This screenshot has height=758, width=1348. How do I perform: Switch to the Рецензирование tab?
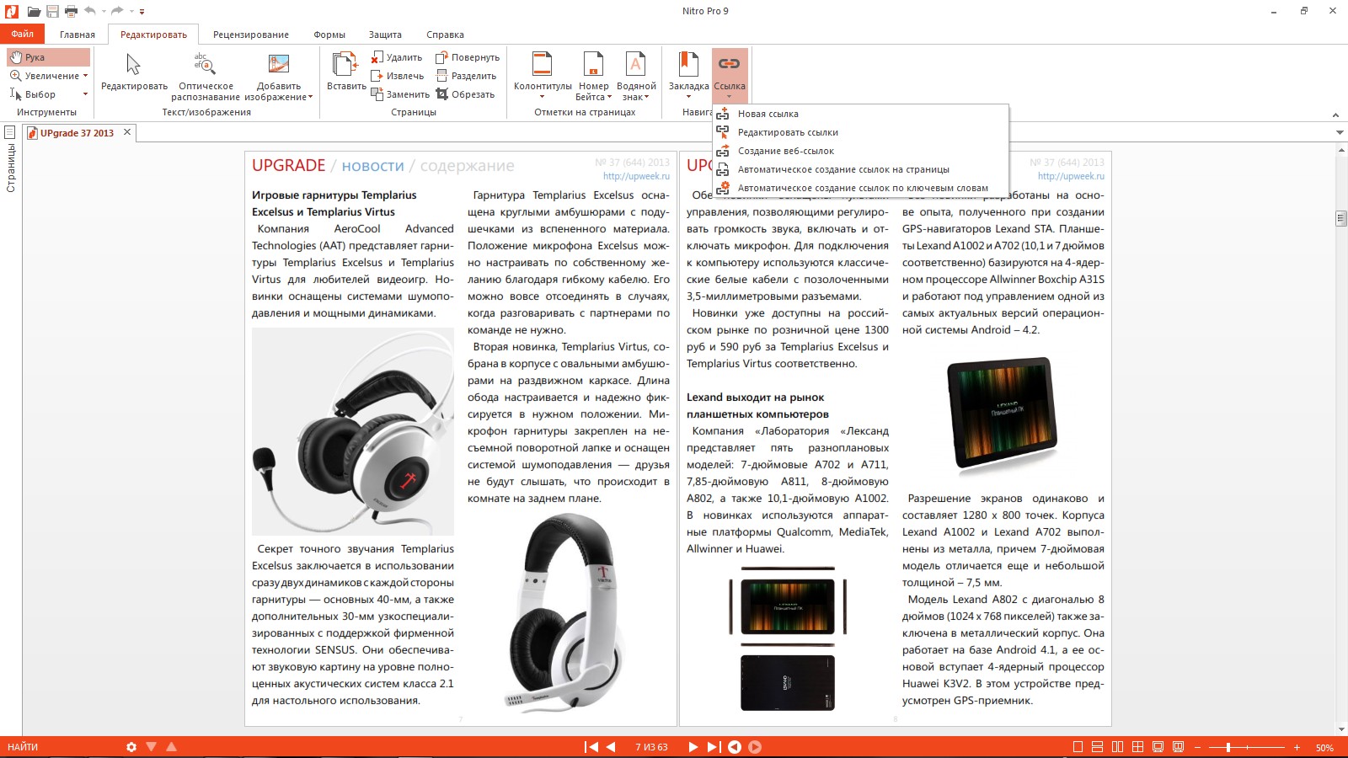point(251,35)
